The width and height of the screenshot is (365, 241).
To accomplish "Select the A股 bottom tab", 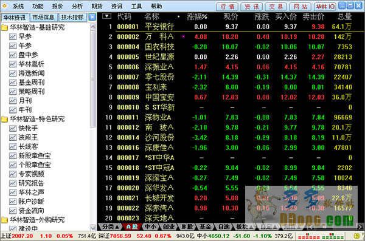I will click(x=132, y=226).
